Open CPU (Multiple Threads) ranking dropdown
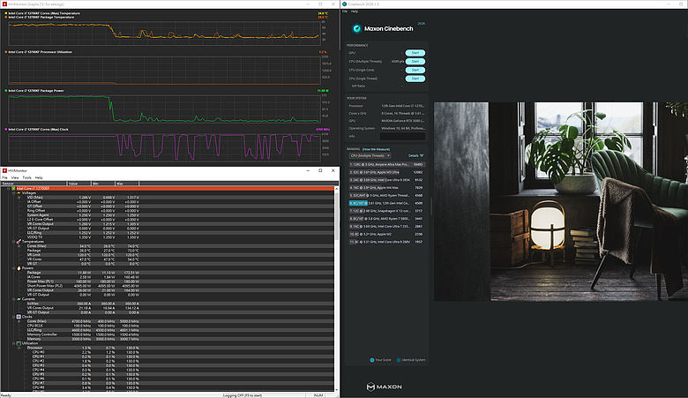This screenshot has height=398, width=688. coord(370,156)
